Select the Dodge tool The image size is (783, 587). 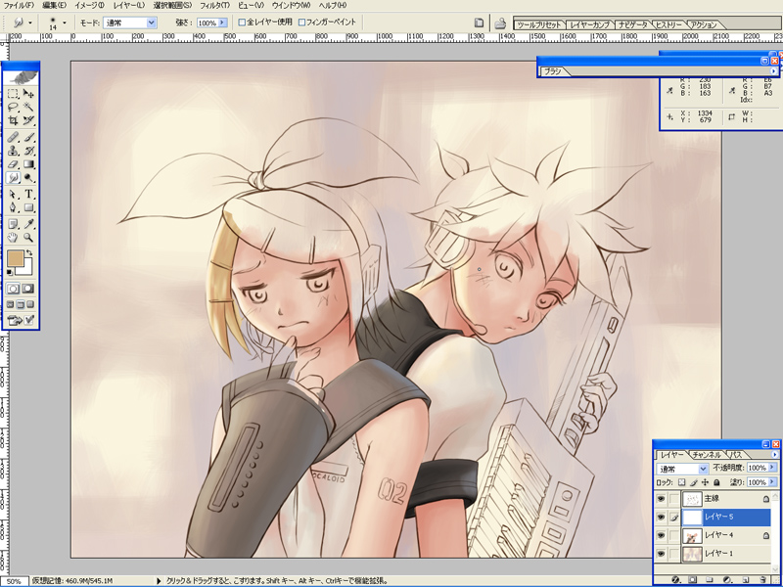tap(28, 177)
